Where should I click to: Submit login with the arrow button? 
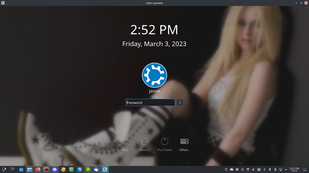[180, 102]
